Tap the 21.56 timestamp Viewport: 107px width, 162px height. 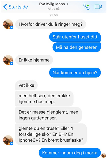pos(53,15)
